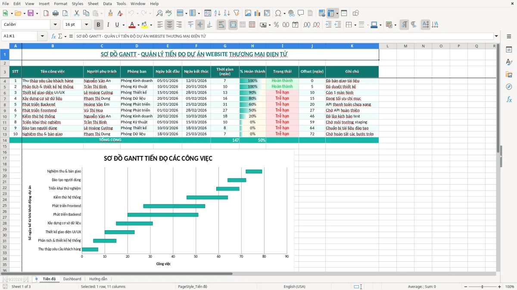Open the Name Box dropdown
Image resolution: width=517 pixels, height=290 pixels.
pyautogui.click(x=42, y=36)
